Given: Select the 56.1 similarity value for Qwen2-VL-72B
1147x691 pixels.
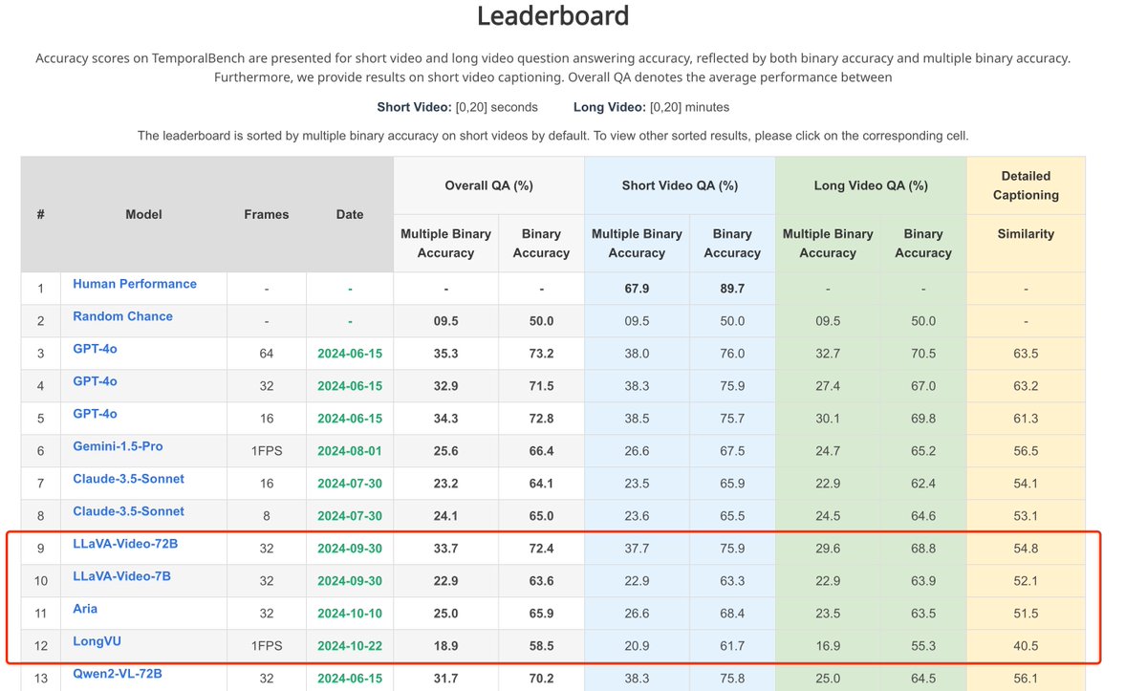Looking at the screenshot, I should 1026,679.
